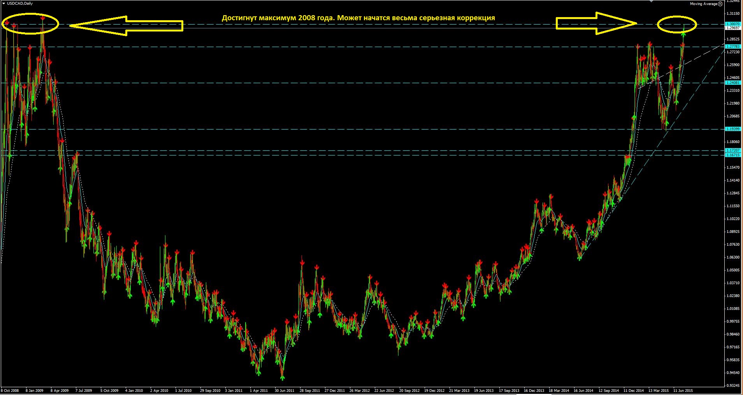
Task: Click the 17 Sep 2013 date on time axis
Action: point(509,390)
